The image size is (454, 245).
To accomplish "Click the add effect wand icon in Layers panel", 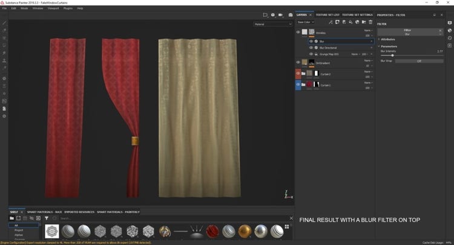I will [331, 22].
